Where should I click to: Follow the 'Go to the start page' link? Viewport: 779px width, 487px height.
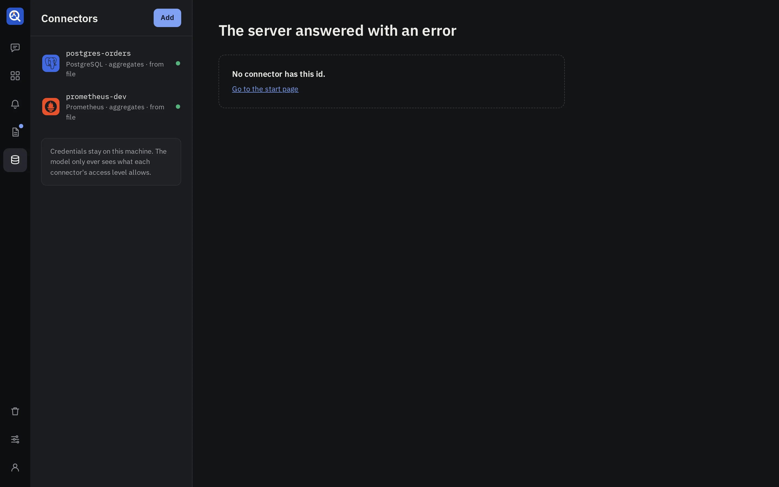(265, 89)
